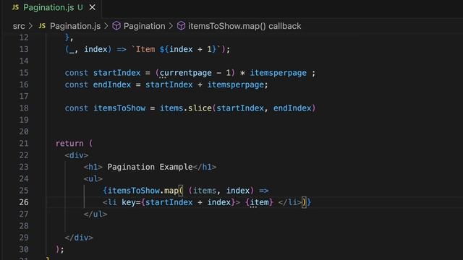
Task: Open Pagination.js breadcrumb entry
Action: [75, 26]
